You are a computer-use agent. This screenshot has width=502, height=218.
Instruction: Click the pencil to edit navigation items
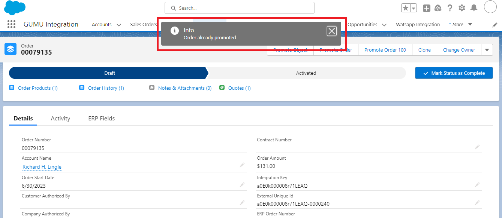point(495,25)
